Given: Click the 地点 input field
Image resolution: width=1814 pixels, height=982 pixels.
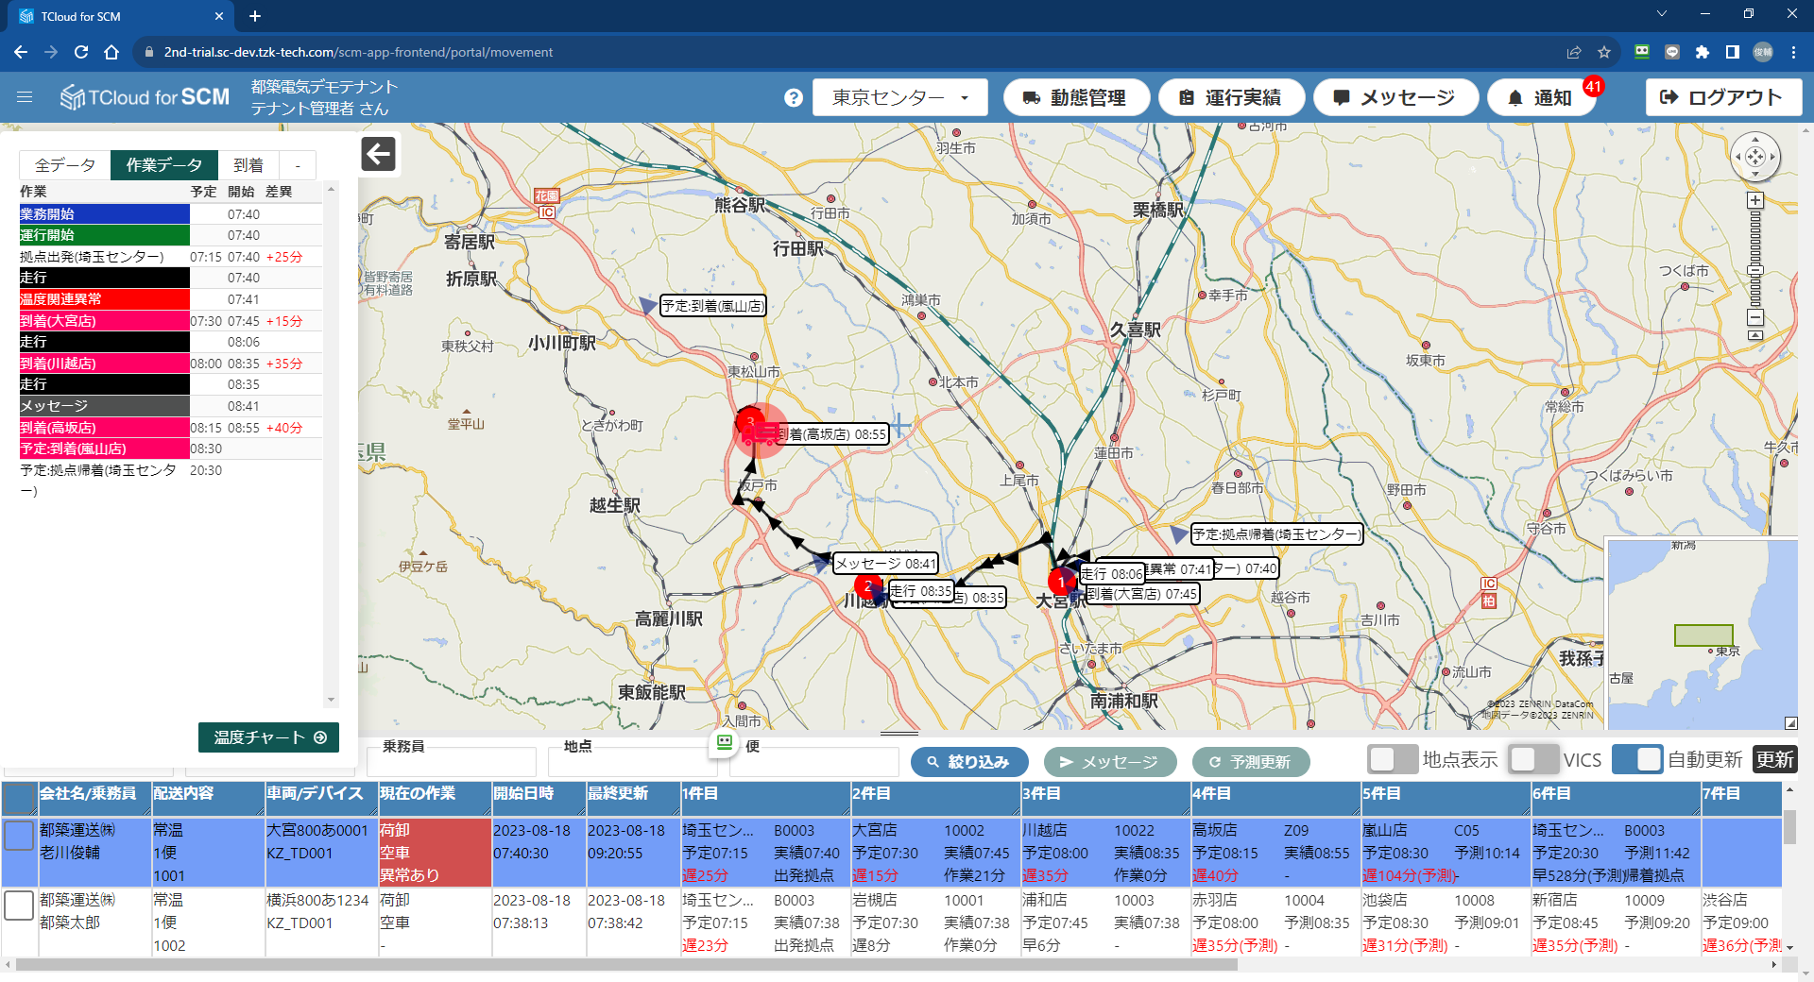Looking at the screenshot, I should [x=632, y=761].
